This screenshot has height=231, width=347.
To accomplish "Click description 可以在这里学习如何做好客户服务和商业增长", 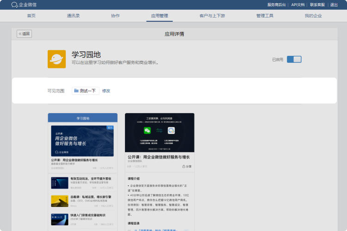I will 115,62.
